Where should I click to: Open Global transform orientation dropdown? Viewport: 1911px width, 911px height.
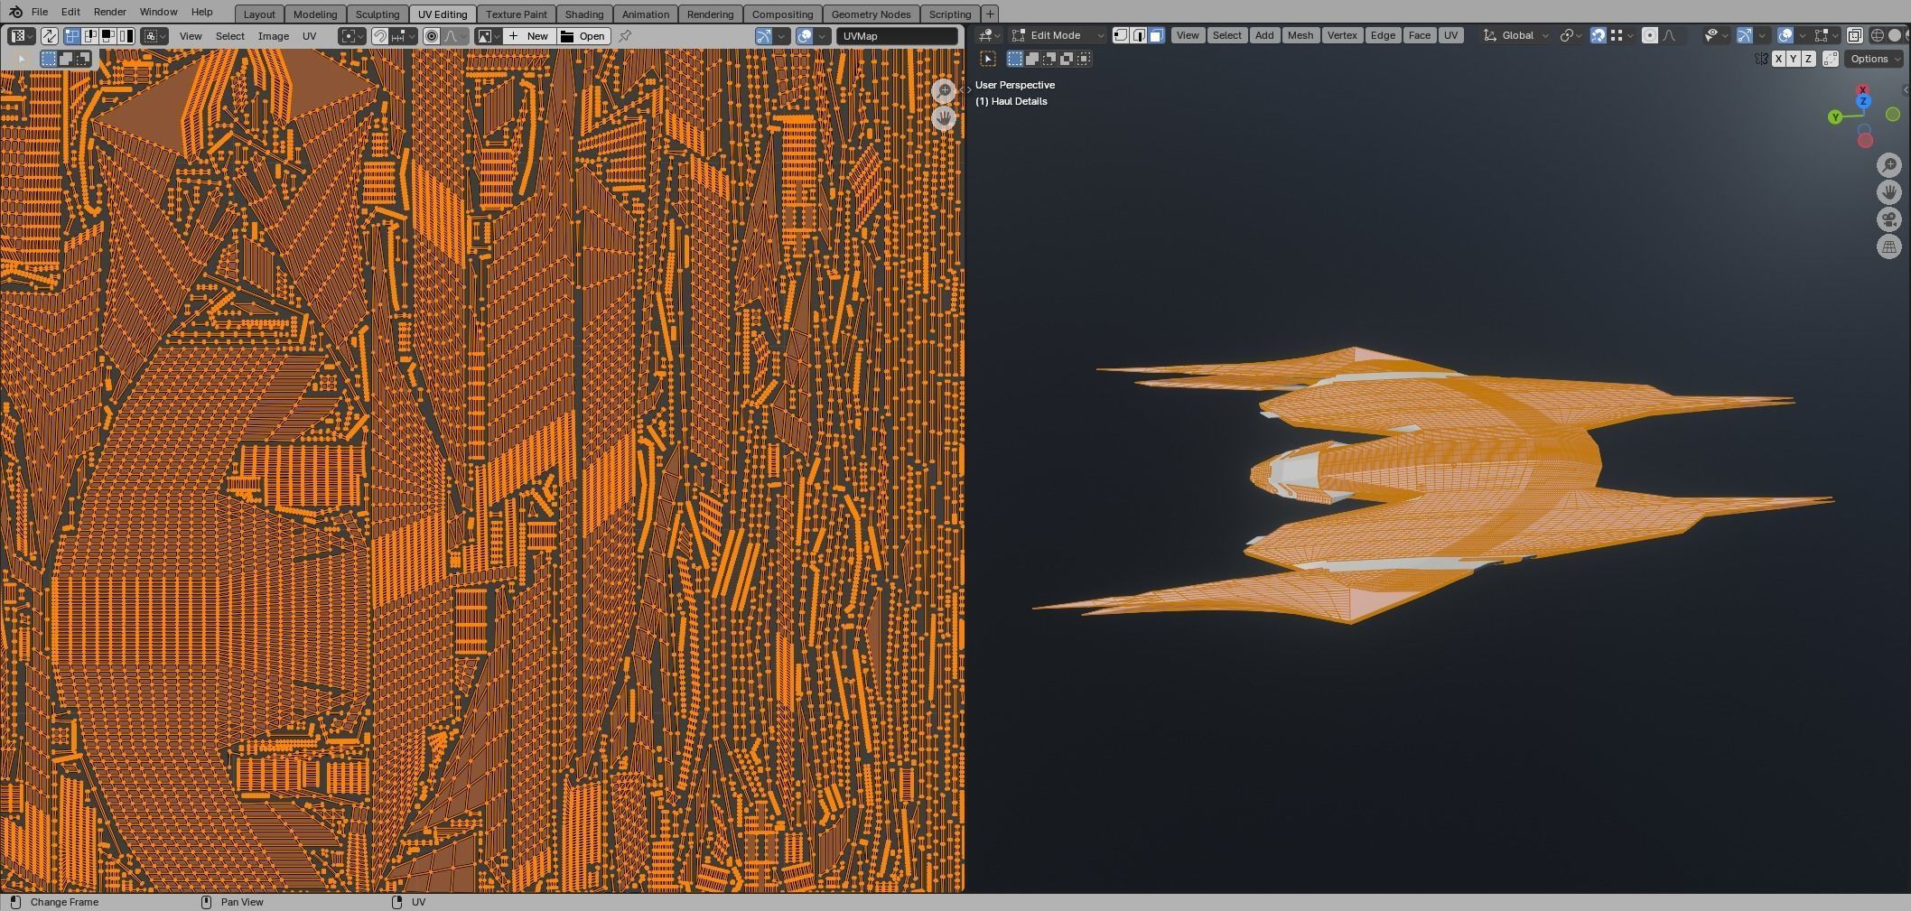coord(1517,35)
